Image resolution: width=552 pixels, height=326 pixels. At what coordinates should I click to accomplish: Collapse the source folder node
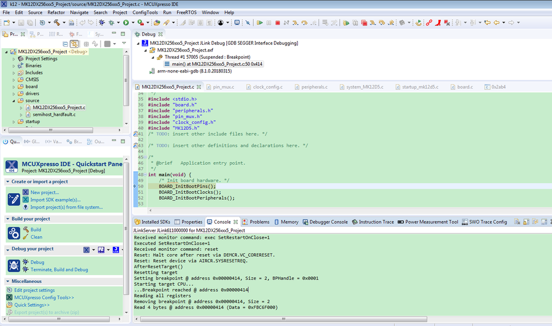14,101
